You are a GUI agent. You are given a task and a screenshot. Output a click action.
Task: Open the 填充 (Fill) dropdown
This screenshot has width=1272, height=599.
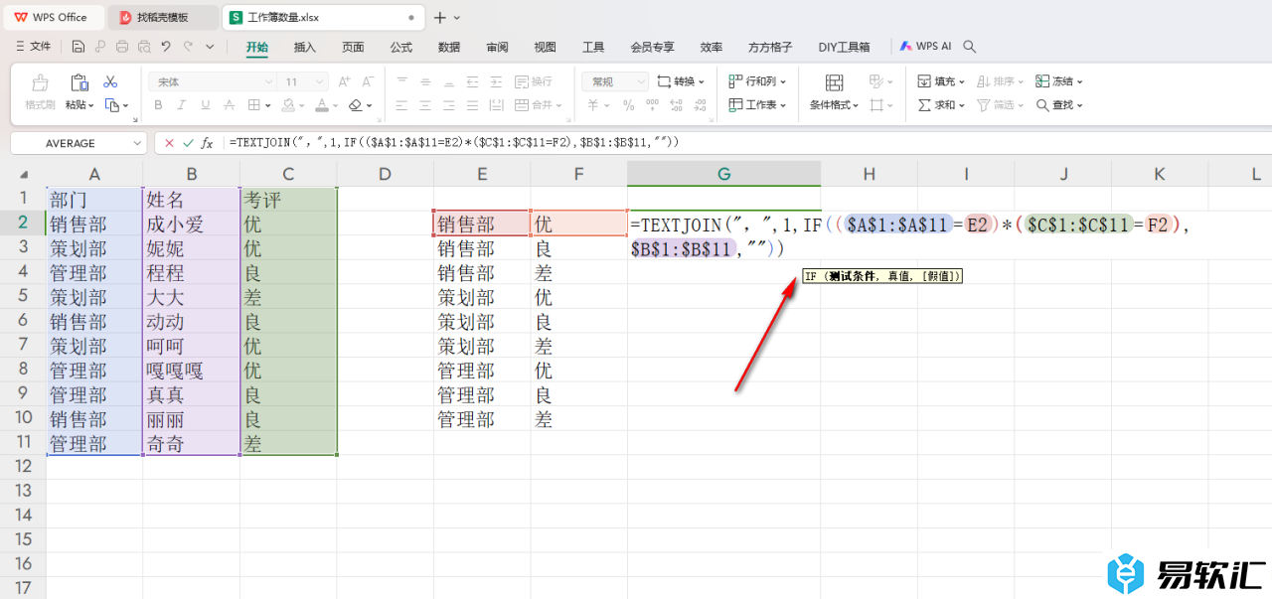pos(942,81)
